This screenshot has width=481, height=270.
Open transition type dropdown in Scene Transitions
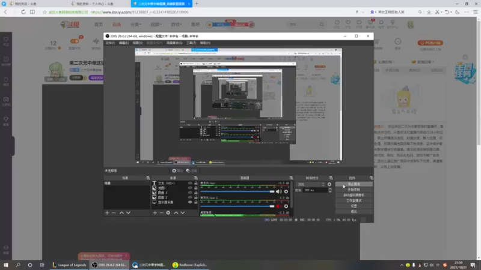point(310,184)
